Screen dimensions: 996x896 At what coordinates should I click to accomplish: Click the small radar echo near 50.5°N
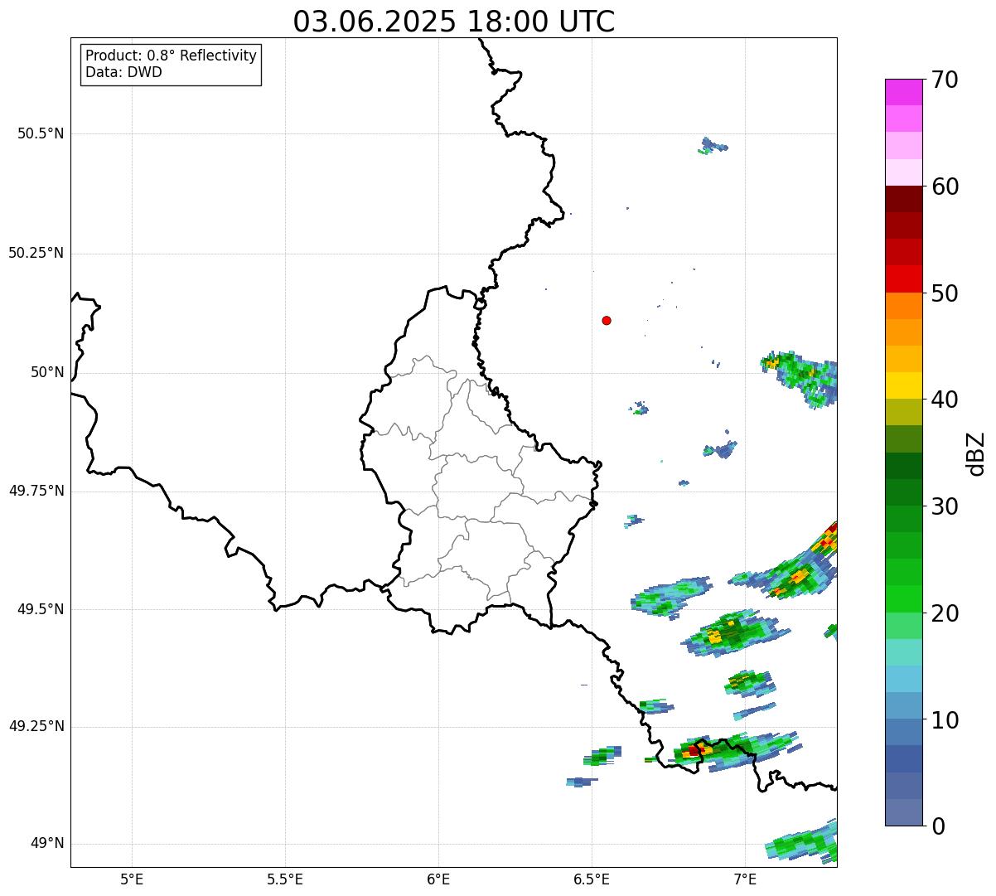tap(712, 147)
